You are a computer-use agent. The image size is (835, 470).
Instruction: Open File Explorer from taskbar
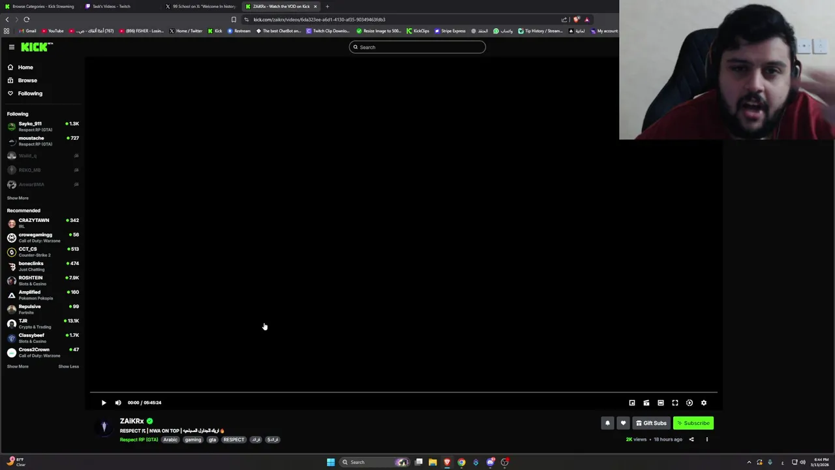pos(433,462)
